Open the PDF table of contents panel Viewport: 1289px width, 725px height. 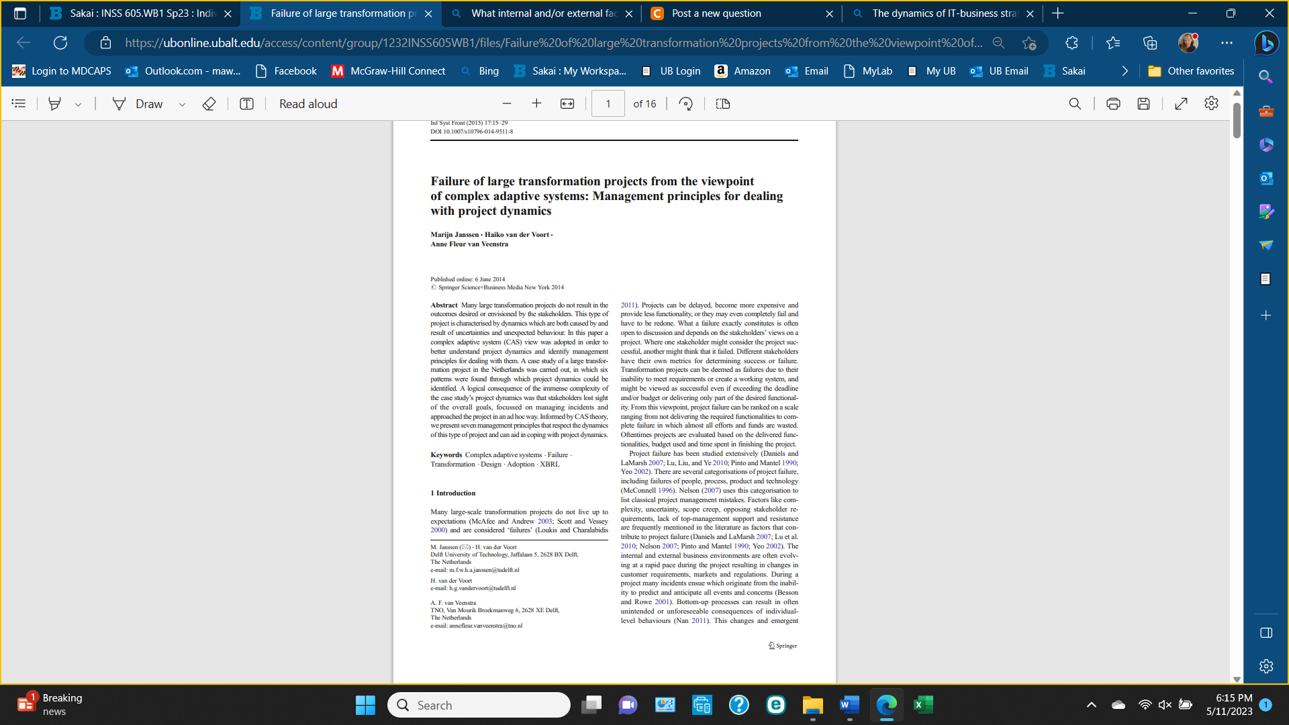pos(19,103)
